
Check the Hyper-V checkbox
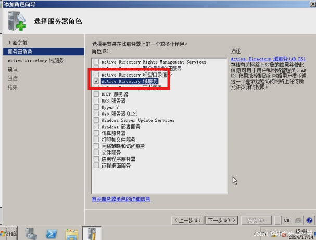point(96,107)
